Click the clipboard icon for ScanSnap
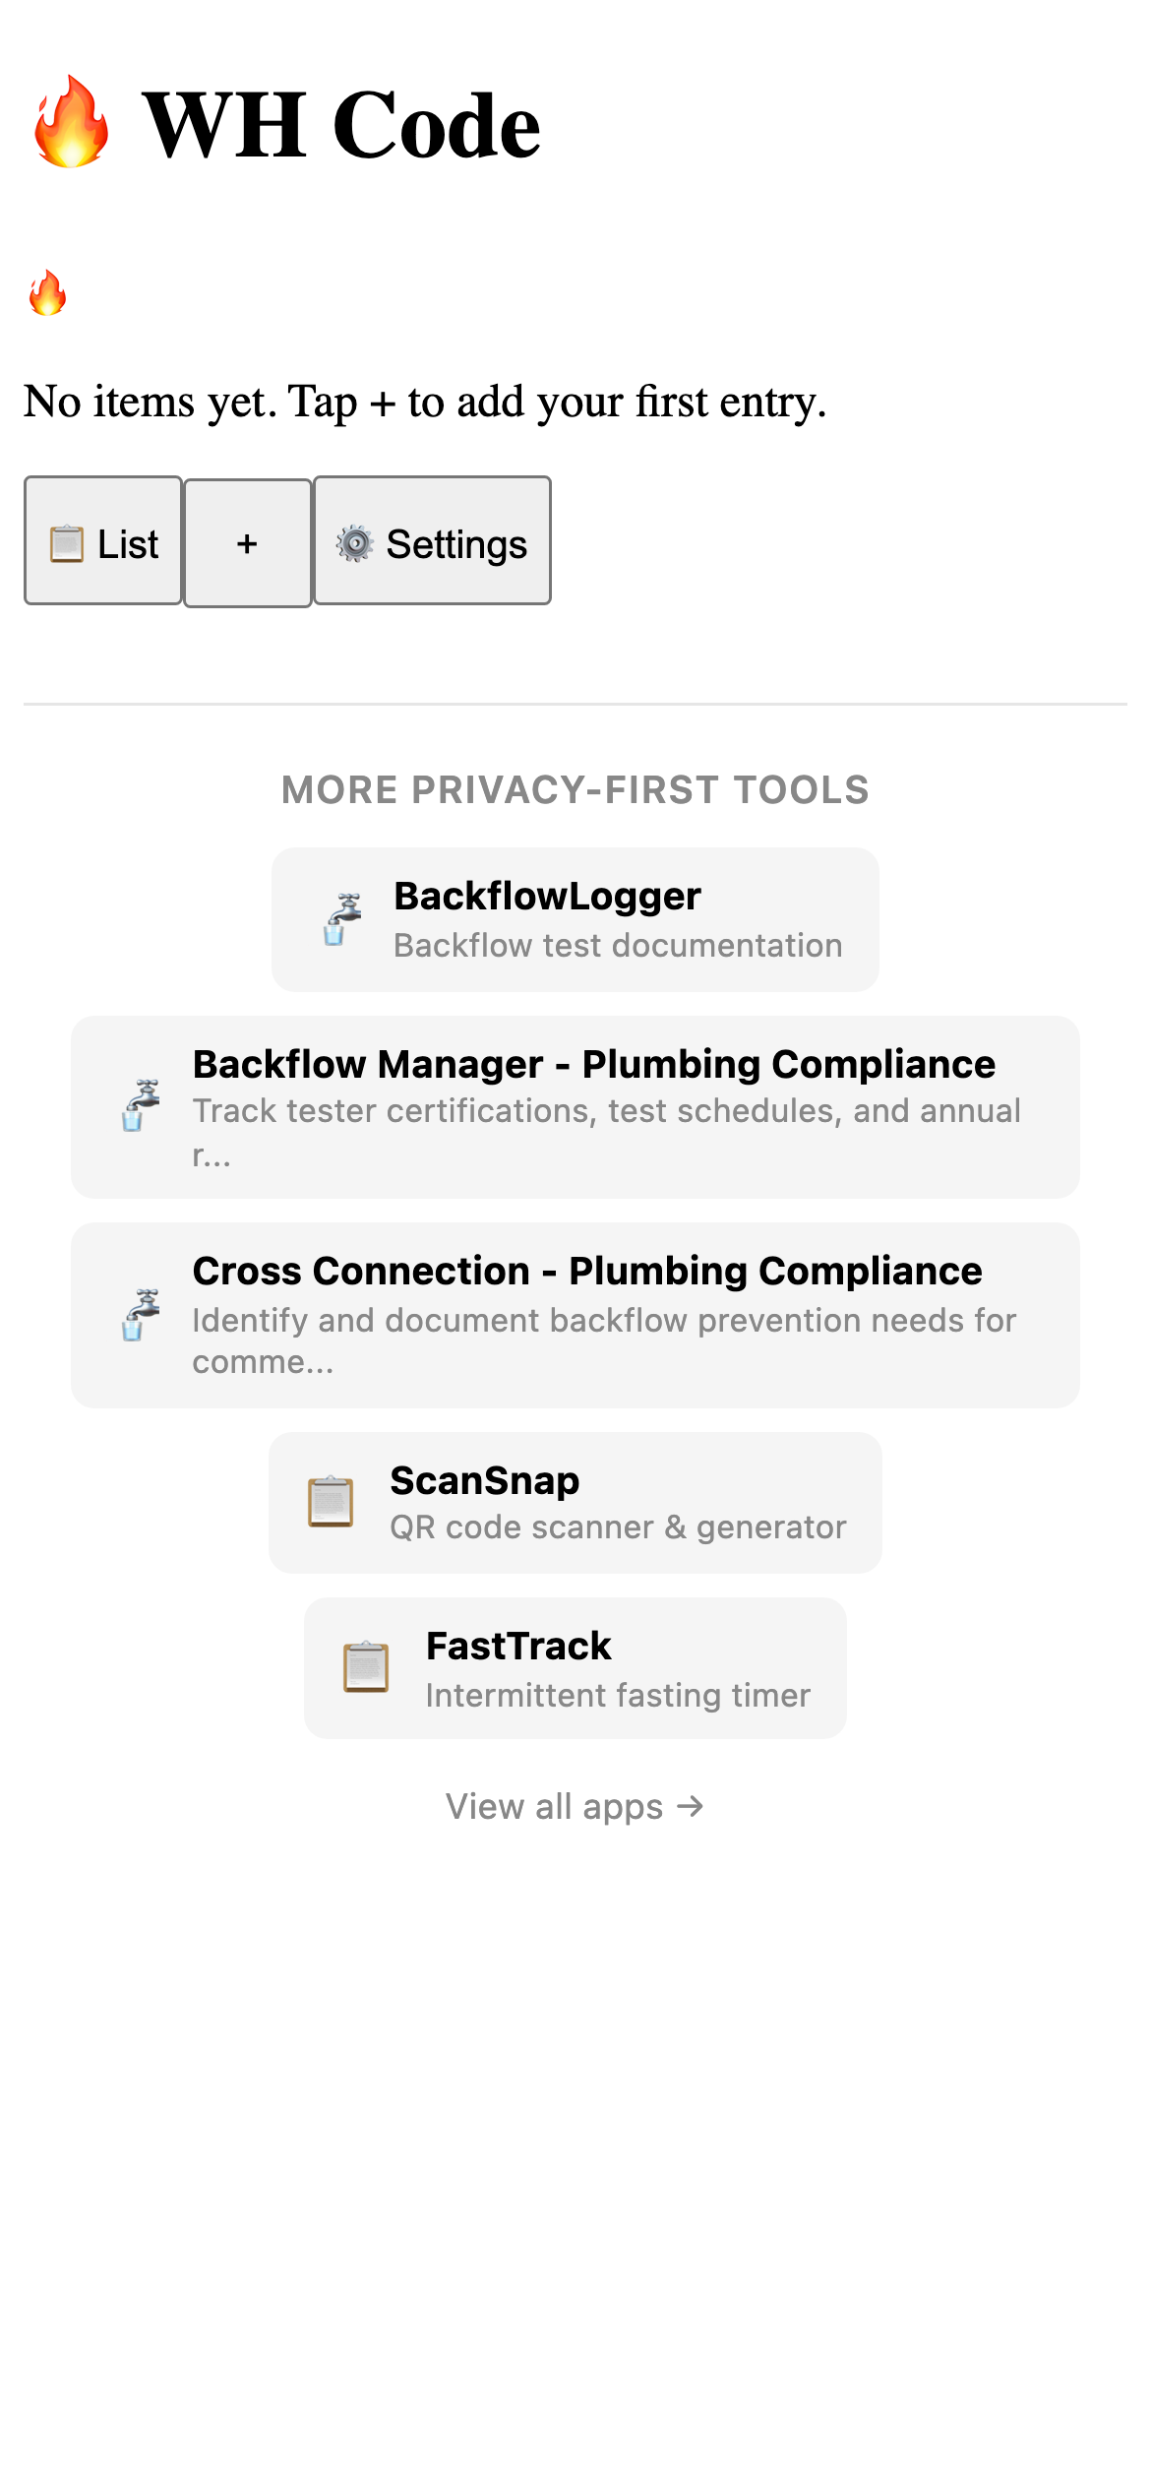The width and height of the screenshot is (1151, 2492). [x=332, y=1500]
